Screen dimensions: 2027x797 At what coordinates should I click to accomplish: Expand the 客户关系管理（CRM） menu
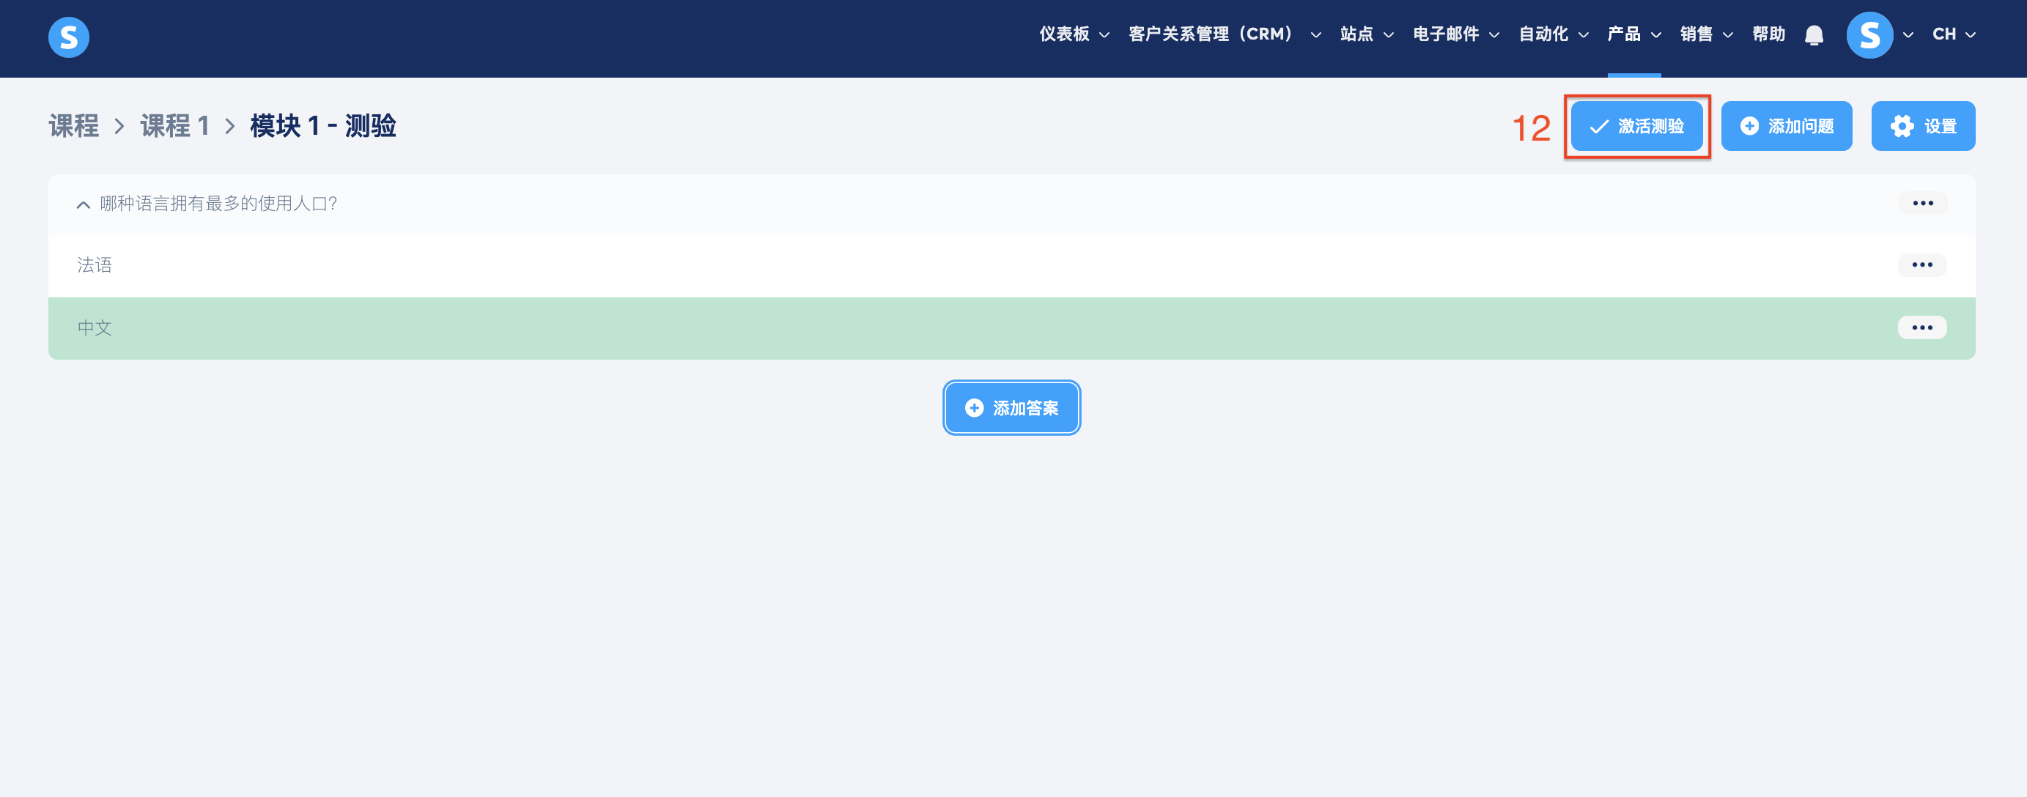(1225, 34)
